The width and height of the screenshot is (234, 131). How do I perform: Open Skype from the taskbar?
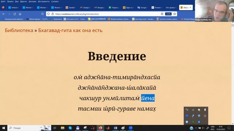point(70,128)
